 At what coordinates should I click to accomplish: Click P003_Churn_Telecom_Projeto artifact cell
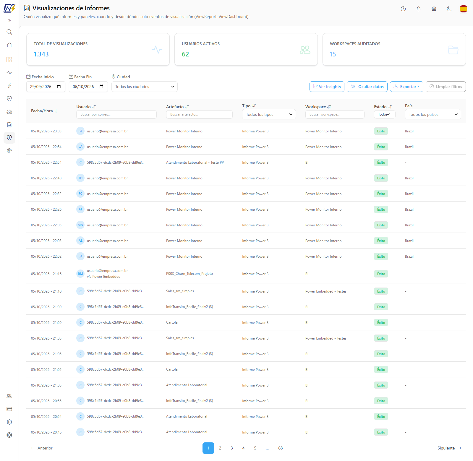[189, 274]
